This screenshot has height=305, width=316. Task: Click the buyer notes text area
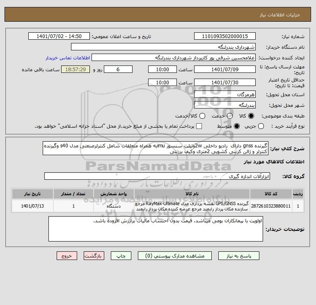click(x=156, y=229)
